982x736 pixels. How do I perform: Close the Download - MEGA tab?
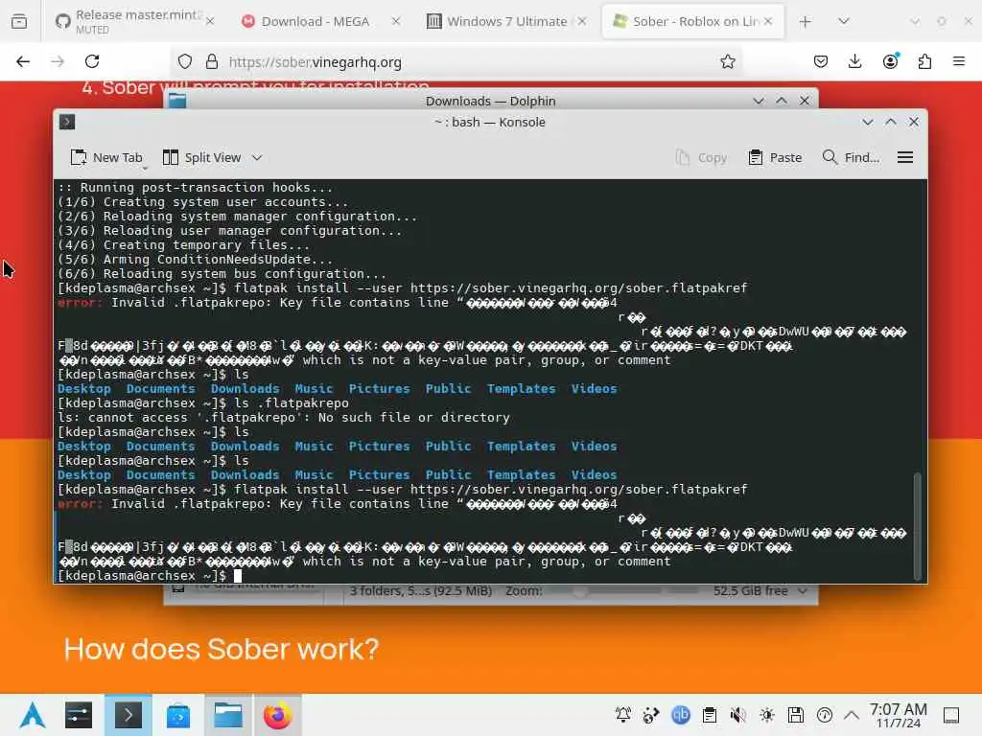coord(396,21)
